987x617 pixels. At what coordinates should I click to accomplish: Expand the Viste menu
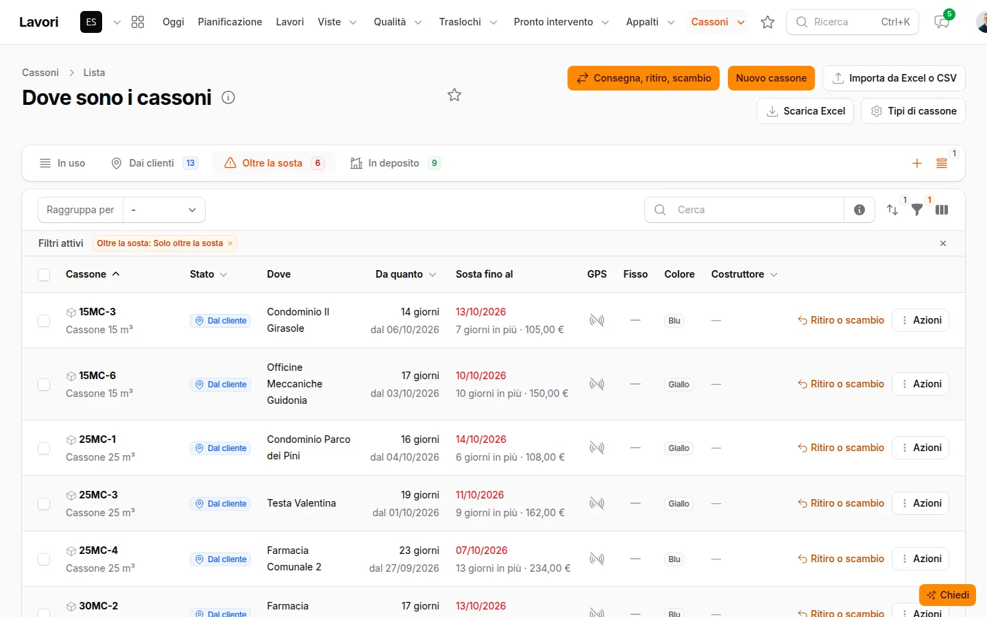pyautogui.click(x=337, y=22)
